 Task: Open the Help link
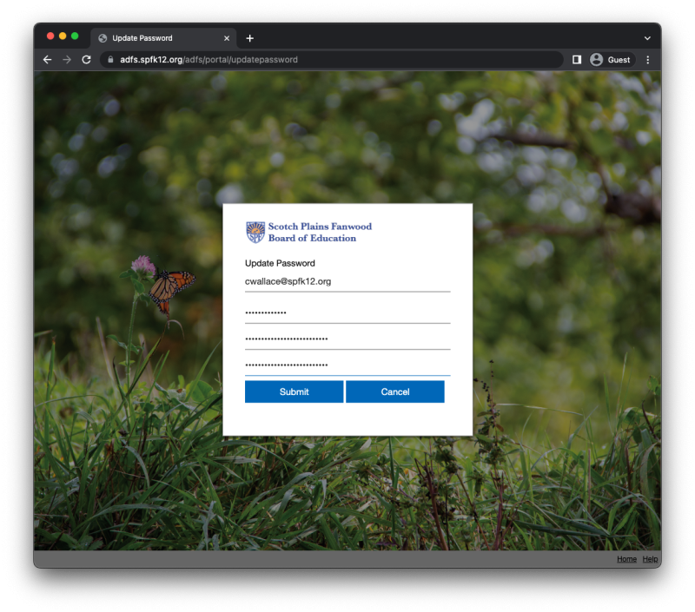point(649,559)
